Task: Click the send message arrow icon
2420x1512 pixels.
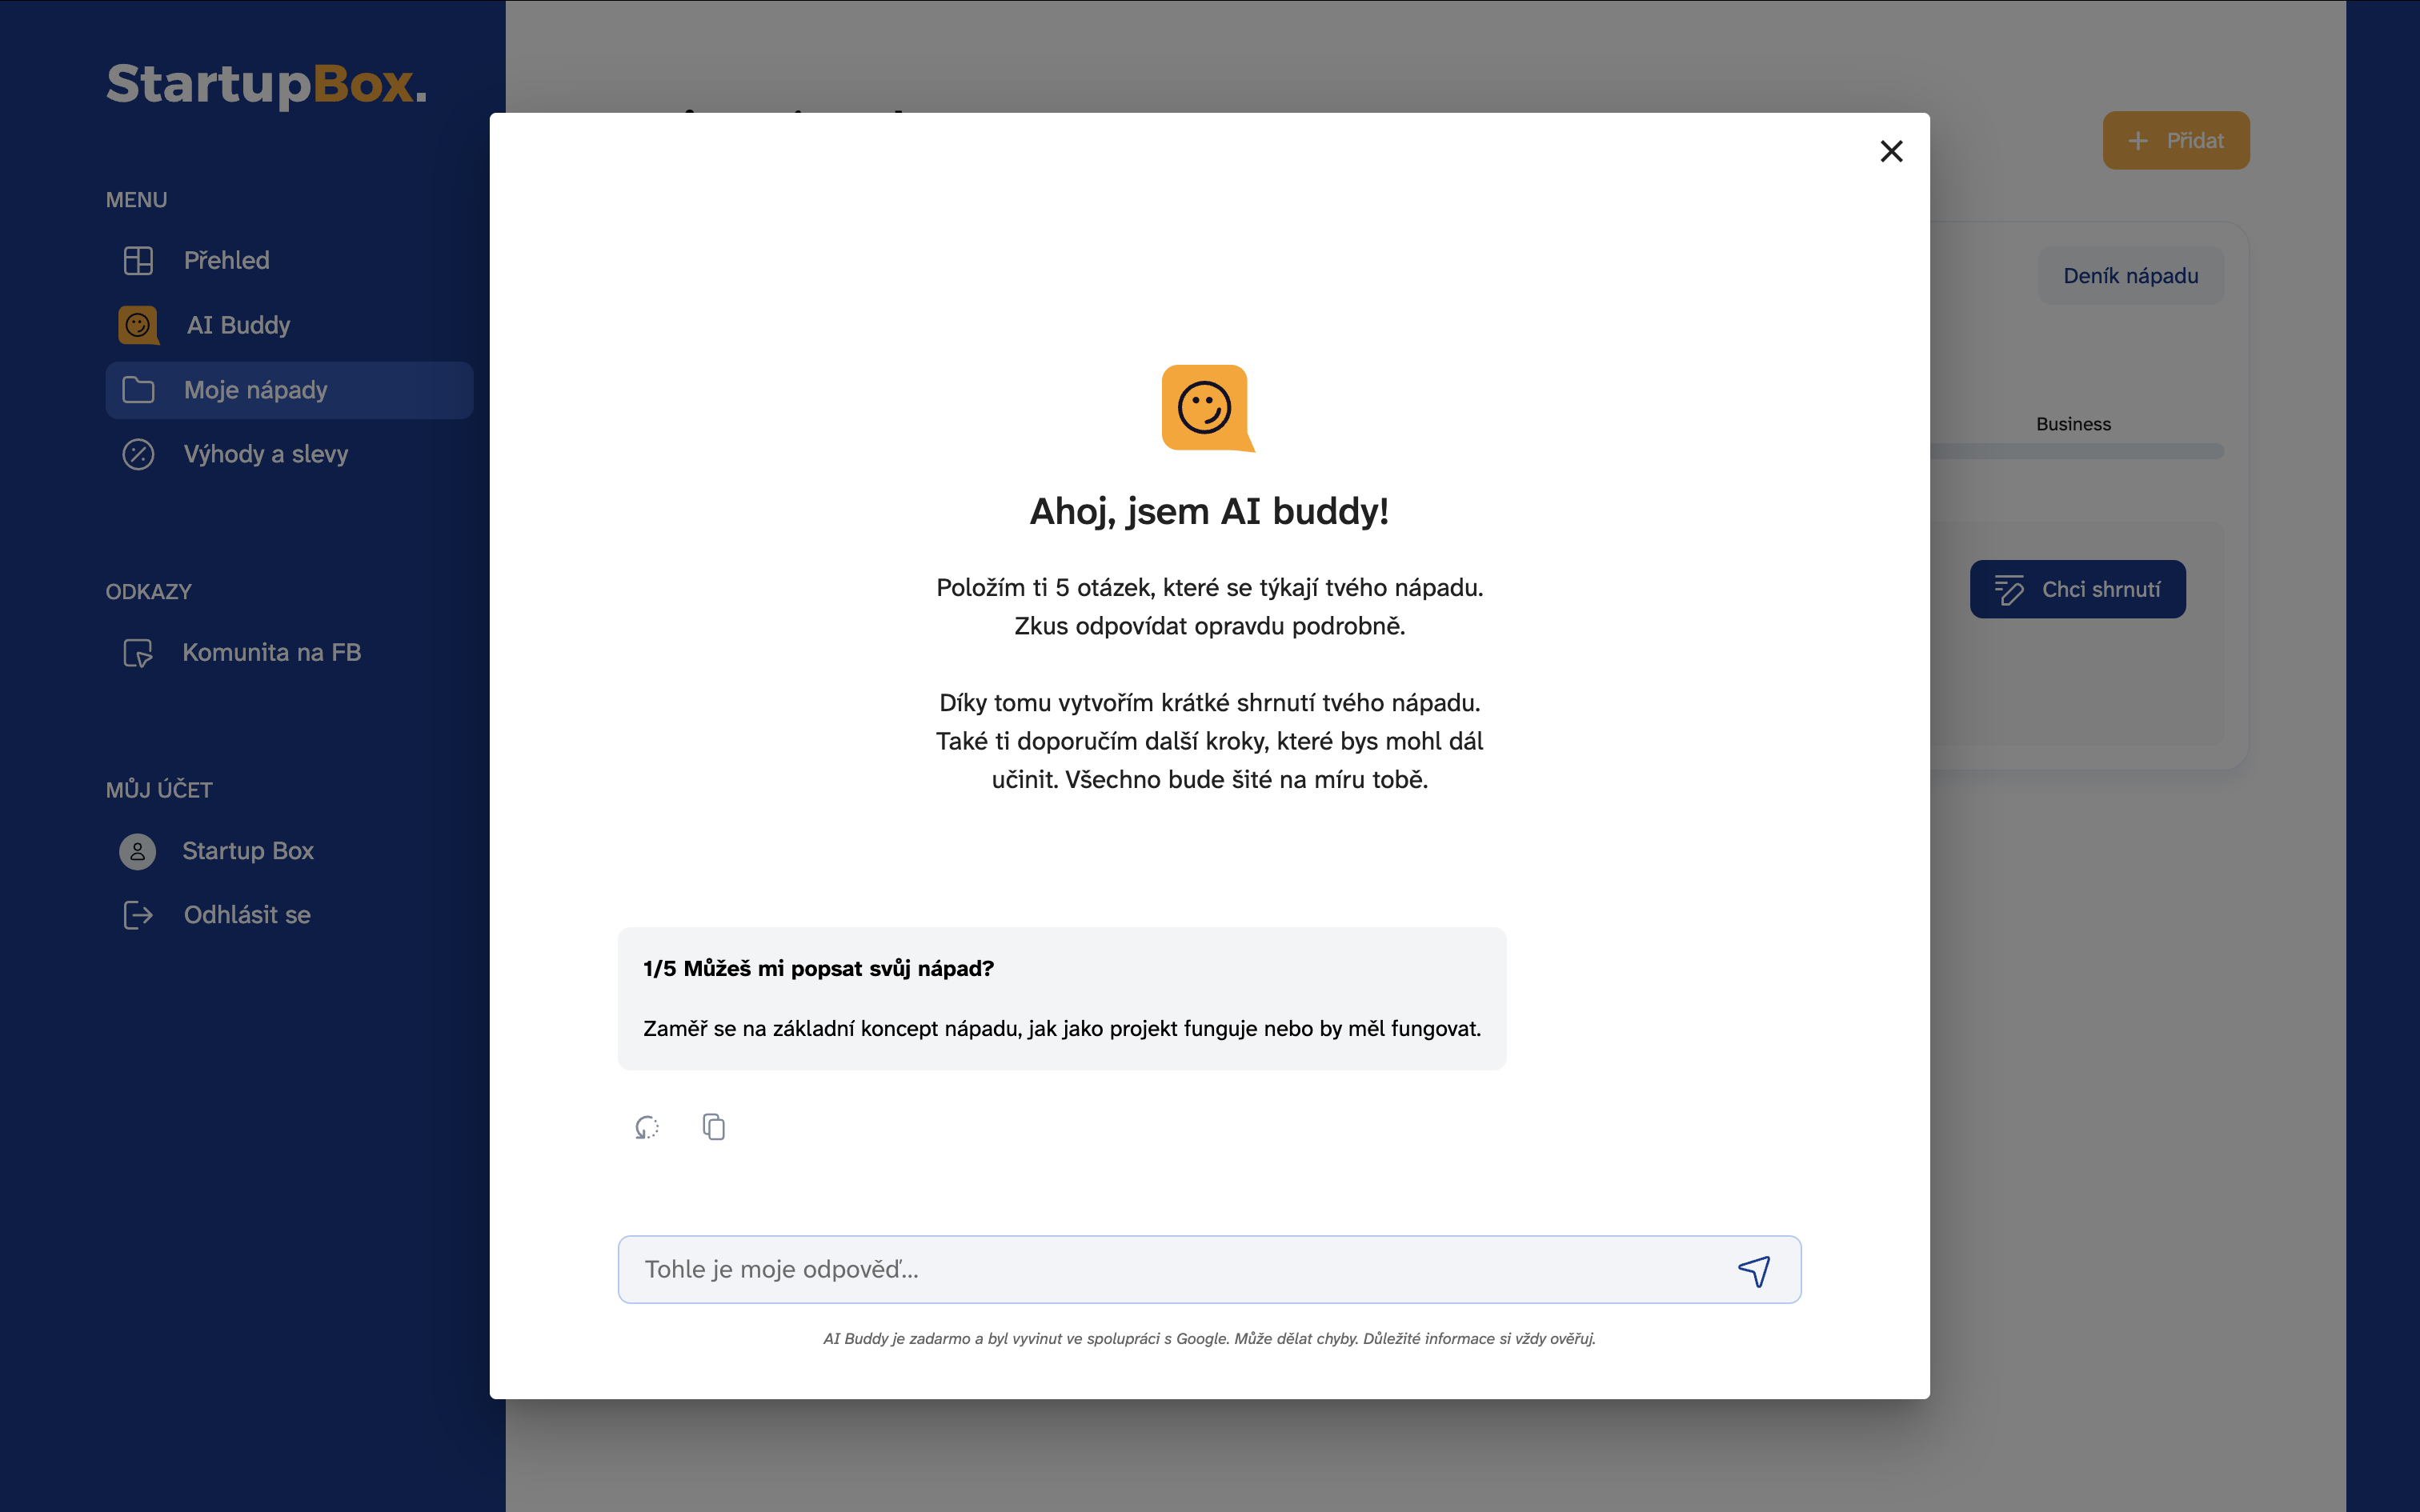Action: click(1753, 1270)
